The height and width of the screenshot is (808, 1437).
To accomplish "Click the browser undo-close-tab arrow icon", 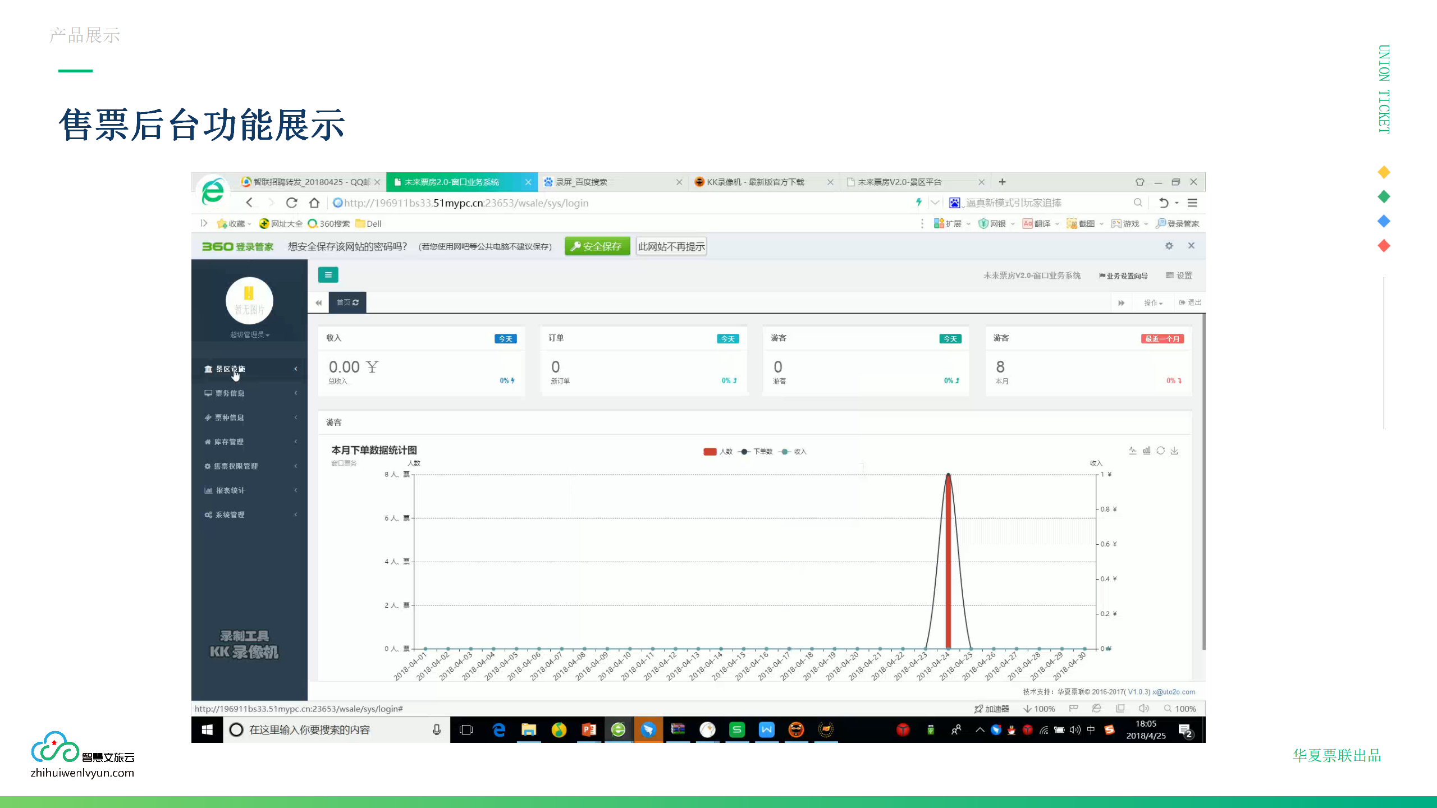I will pyautogui.click(x=1164, y=203).
